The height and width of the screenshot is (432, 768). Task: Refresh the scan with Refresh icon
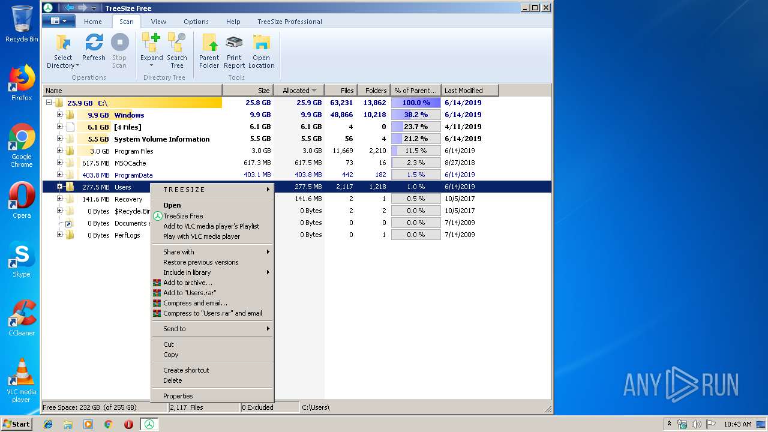tap(94, 43)
